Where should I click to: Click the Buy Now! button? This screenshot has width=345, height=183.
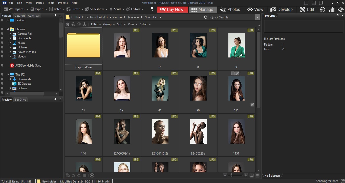(172, 9)
